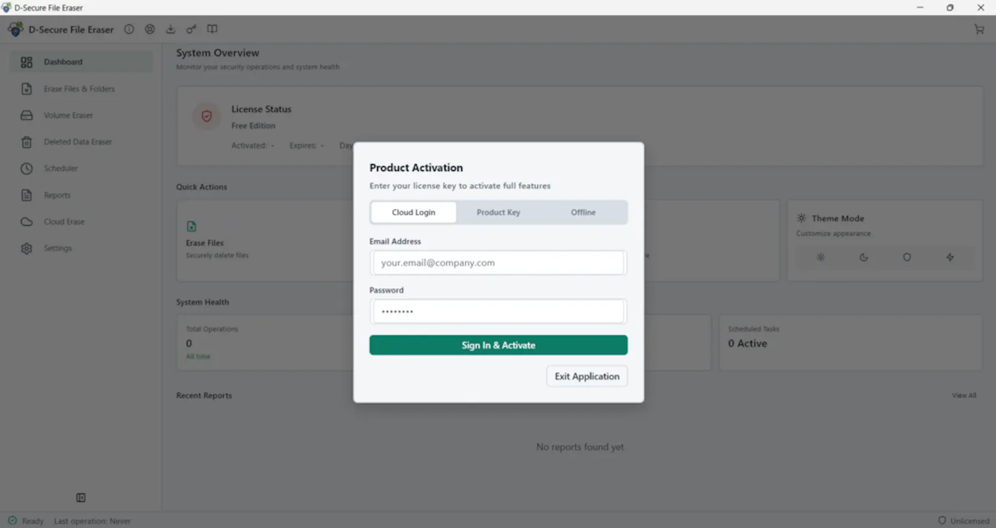Click the System Overview heading
This screenshot has height=528, width=996.
pyautogui.click(x=218, y=53)
